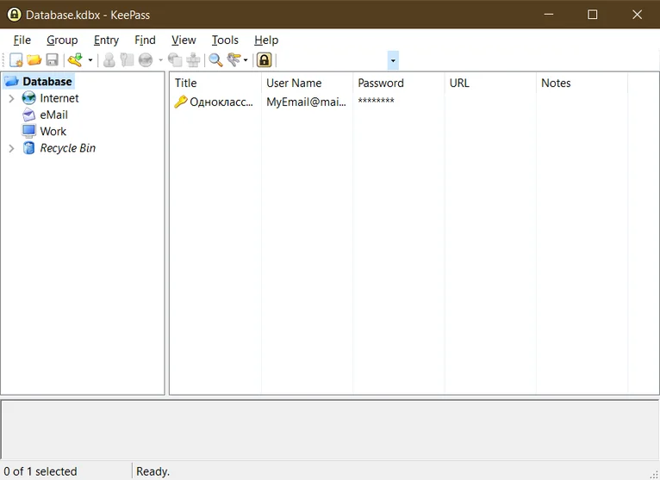Select the Database root group

coord(47,82)
